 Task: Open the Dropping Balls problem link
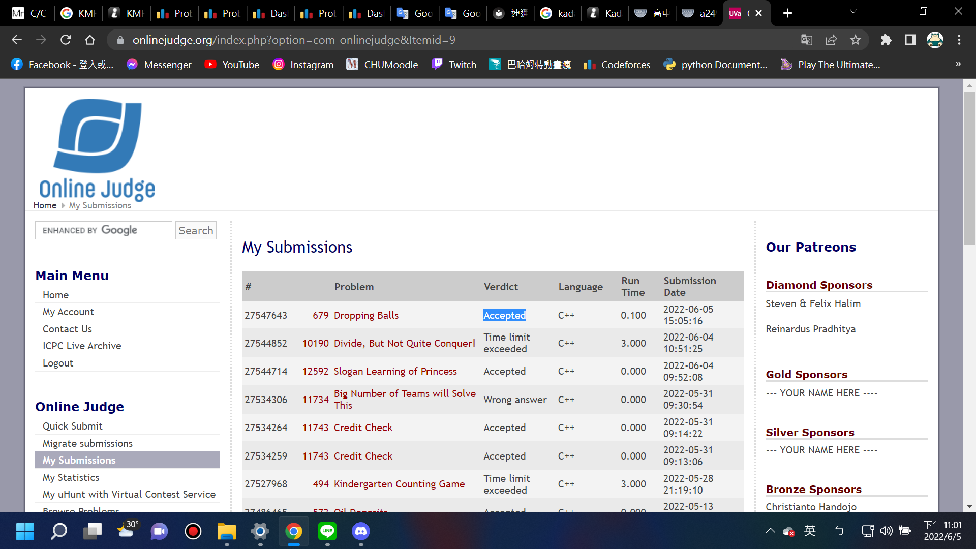click(x=366, y=315)
